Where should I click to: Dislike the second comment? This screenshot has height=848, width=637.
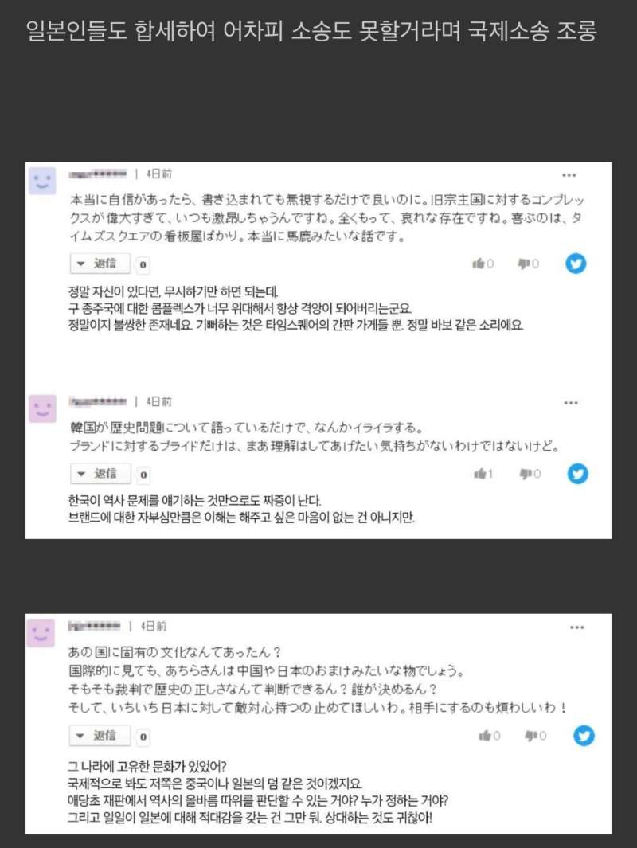pyautogui.click(x=526, y=474)
